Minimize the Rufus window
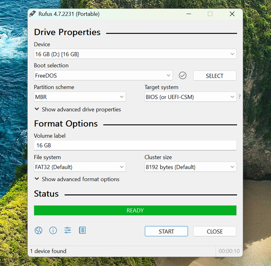The image size is (271, 266). point(189,14)
